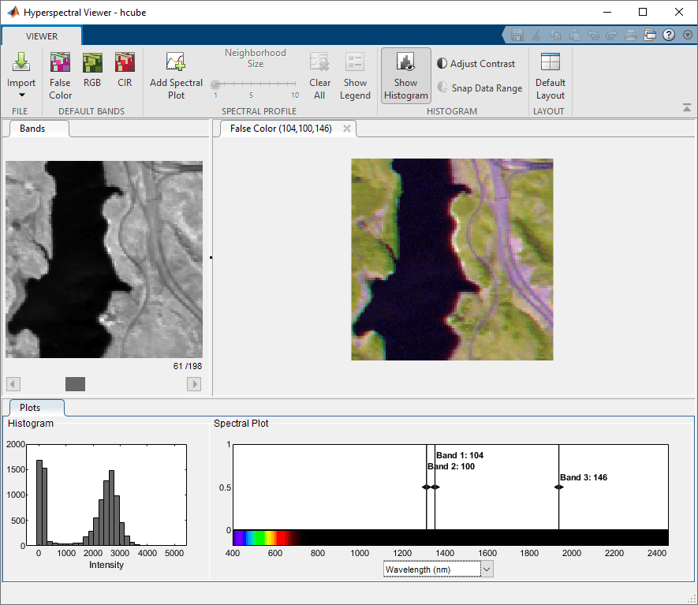Switch to the VIEWER ribbon tab
Screen dimensions: 698x605
coord(41,36)
